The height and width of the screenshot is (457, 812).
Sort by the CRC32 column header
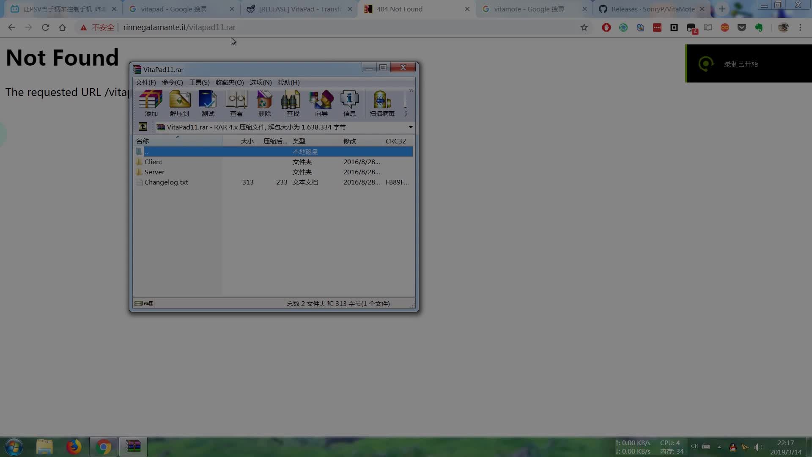[398, 141]
